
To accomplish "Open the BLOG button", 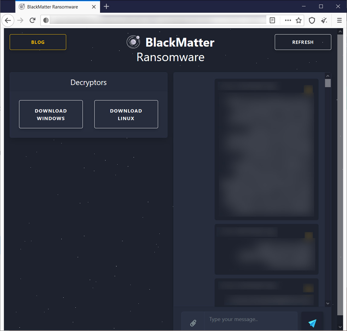I will tap(38, 42).
